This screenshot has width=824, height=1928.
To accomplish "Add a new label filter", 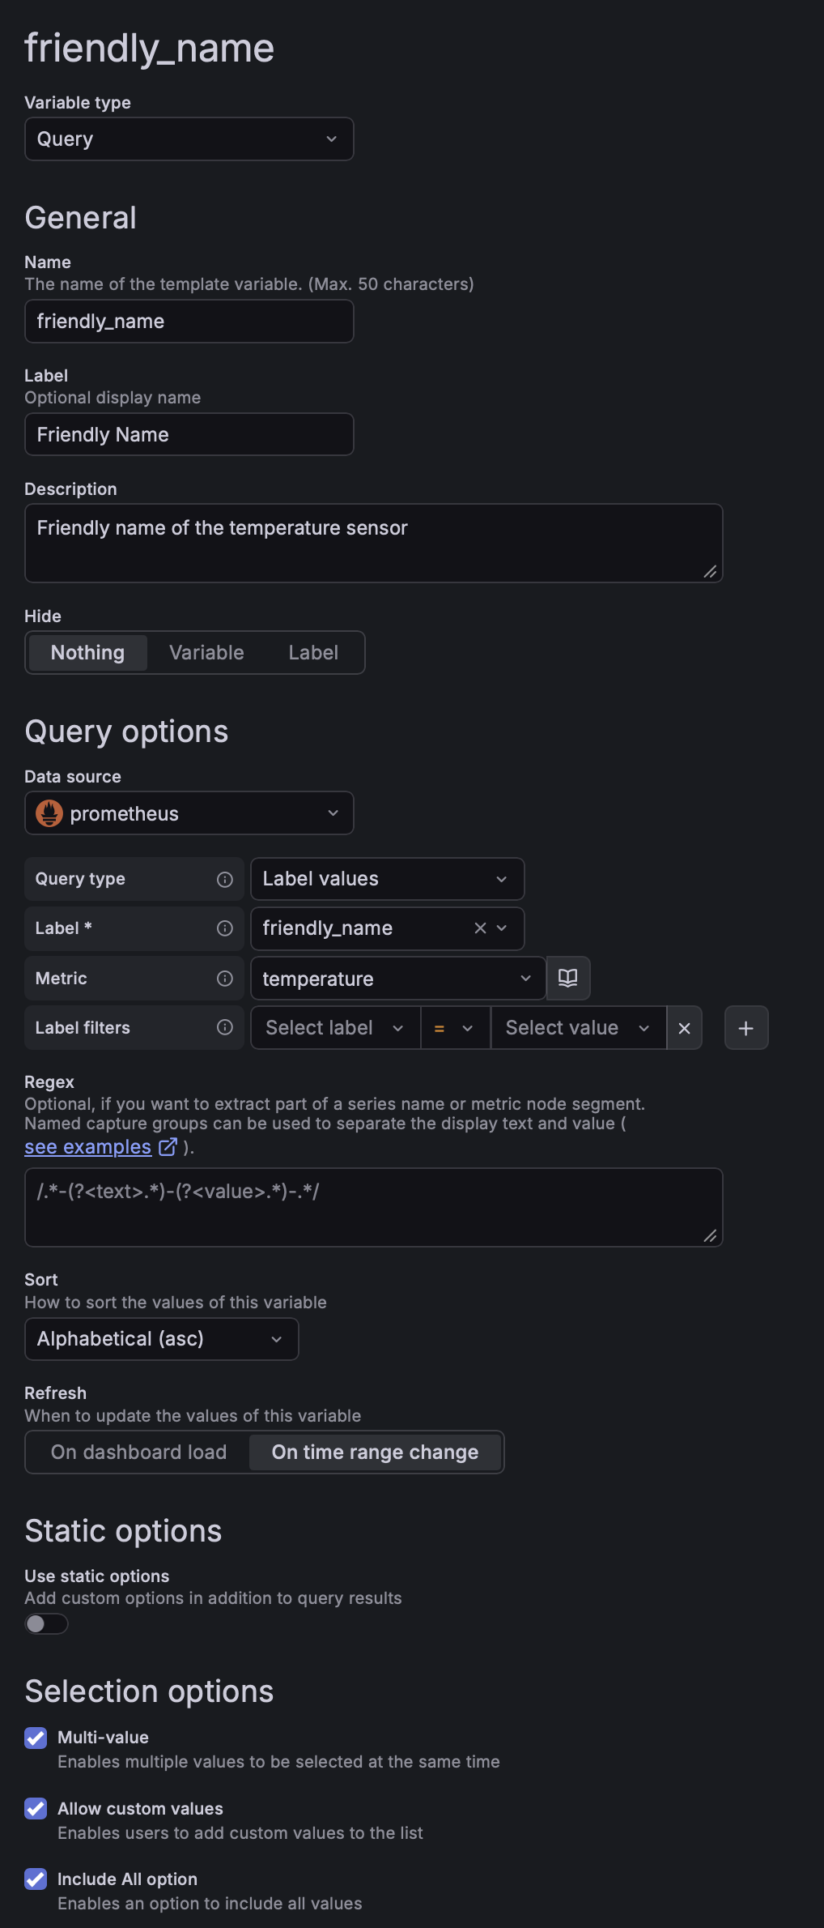I will click(746, 1028).
